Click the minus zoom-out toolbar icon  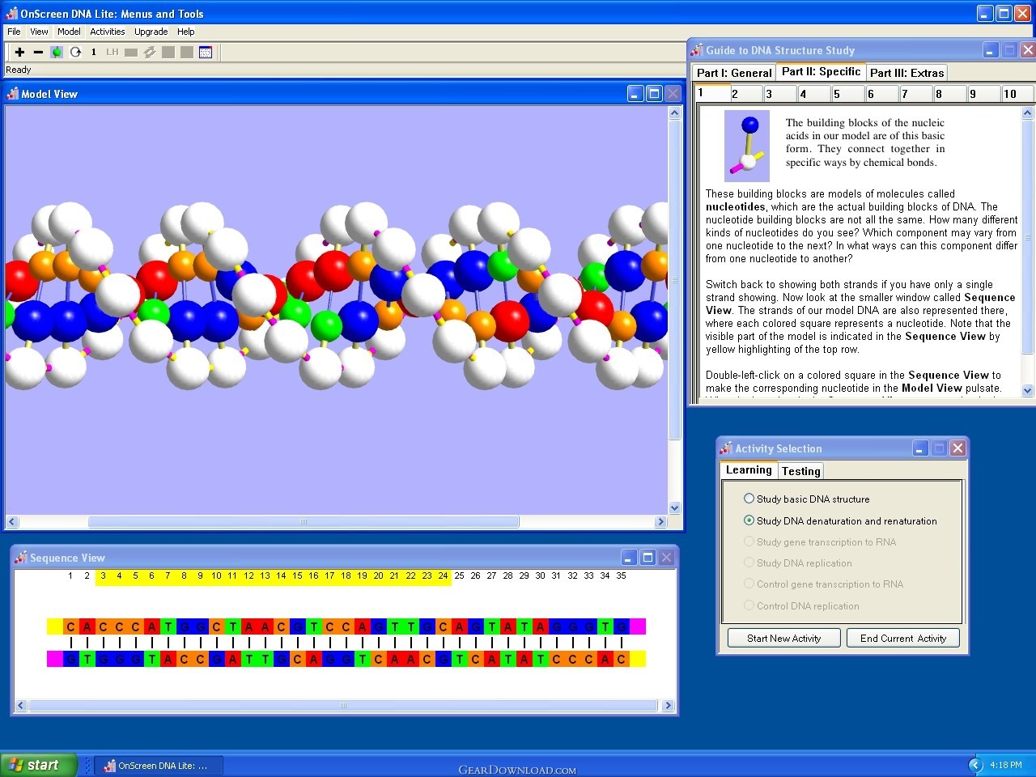[38, 52]
